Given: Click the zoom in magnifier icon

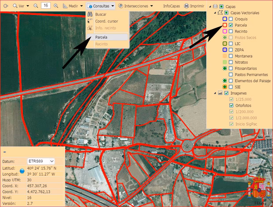Looking at the screenshot, I should point(56,6).
